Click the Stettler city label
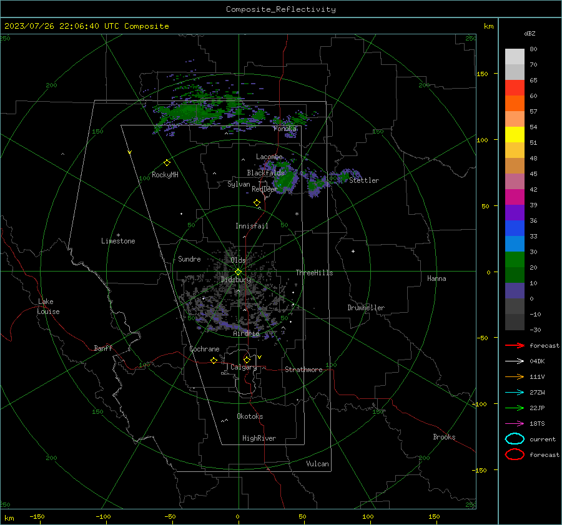 364,180
